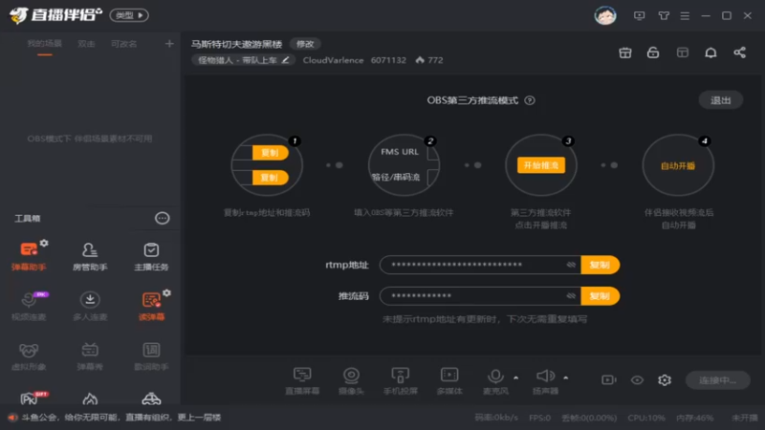Open the hamburger menu in title bar
Image resolution: width=765 pixels, height=430 pixels.
point(685,15)
